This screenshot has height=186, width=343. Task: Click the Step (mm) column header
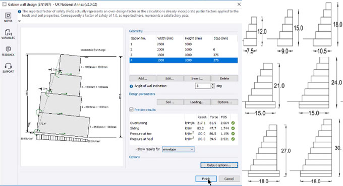point(221,38)
